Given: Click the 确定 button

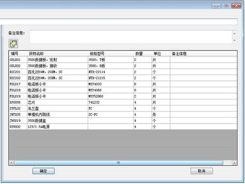Looking at the screenshot, I should point(44,171).
